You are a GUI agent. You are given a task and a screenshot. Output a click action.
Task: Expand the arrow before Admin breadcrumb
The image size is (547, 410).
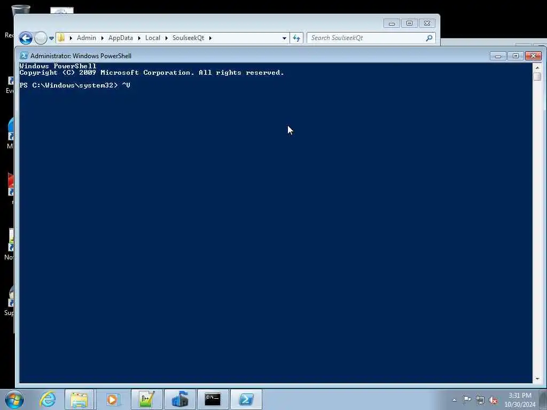point(71,38)
